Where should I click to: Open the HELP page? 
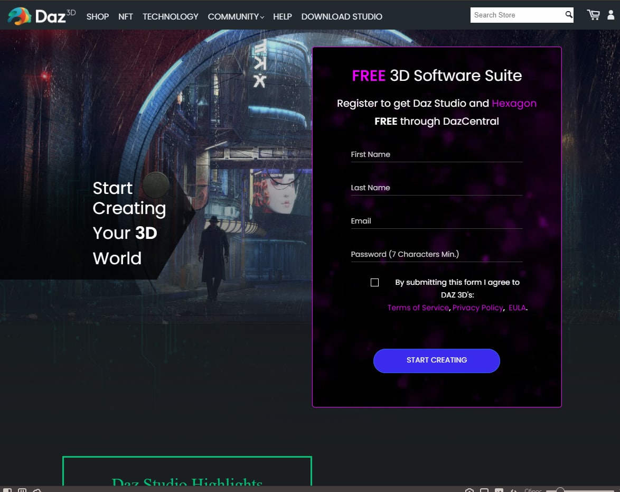coord(283,16)
